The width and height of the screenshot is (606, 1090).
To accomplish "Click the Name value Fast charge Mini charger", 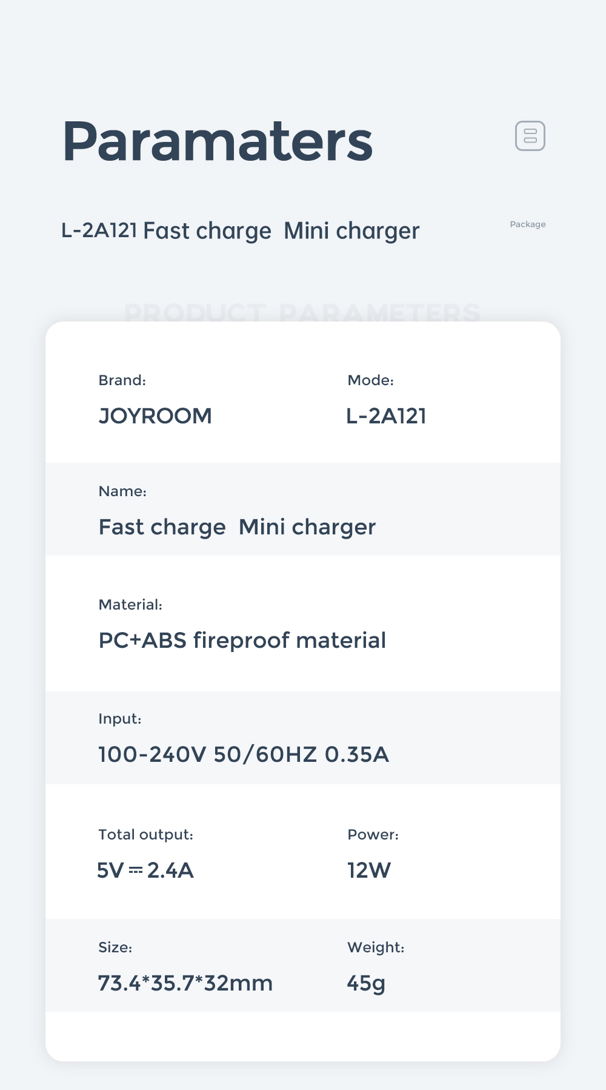I will (237, 528).
